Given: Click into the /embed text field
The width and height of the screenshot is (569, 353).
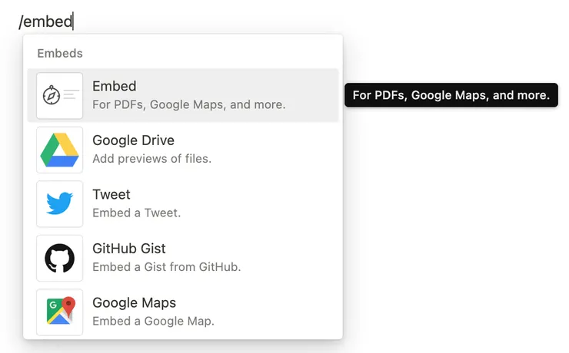Looking at the screenshot, I should click(46, 21).
